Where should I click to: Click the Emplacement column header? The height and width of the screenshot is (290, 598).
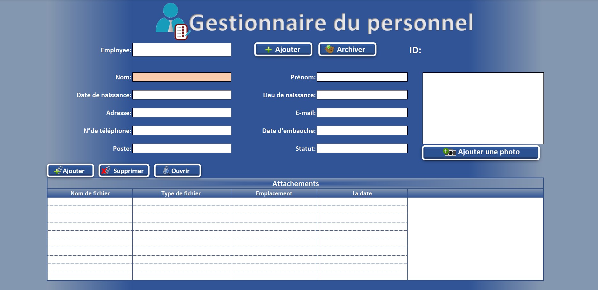[274, 193]
